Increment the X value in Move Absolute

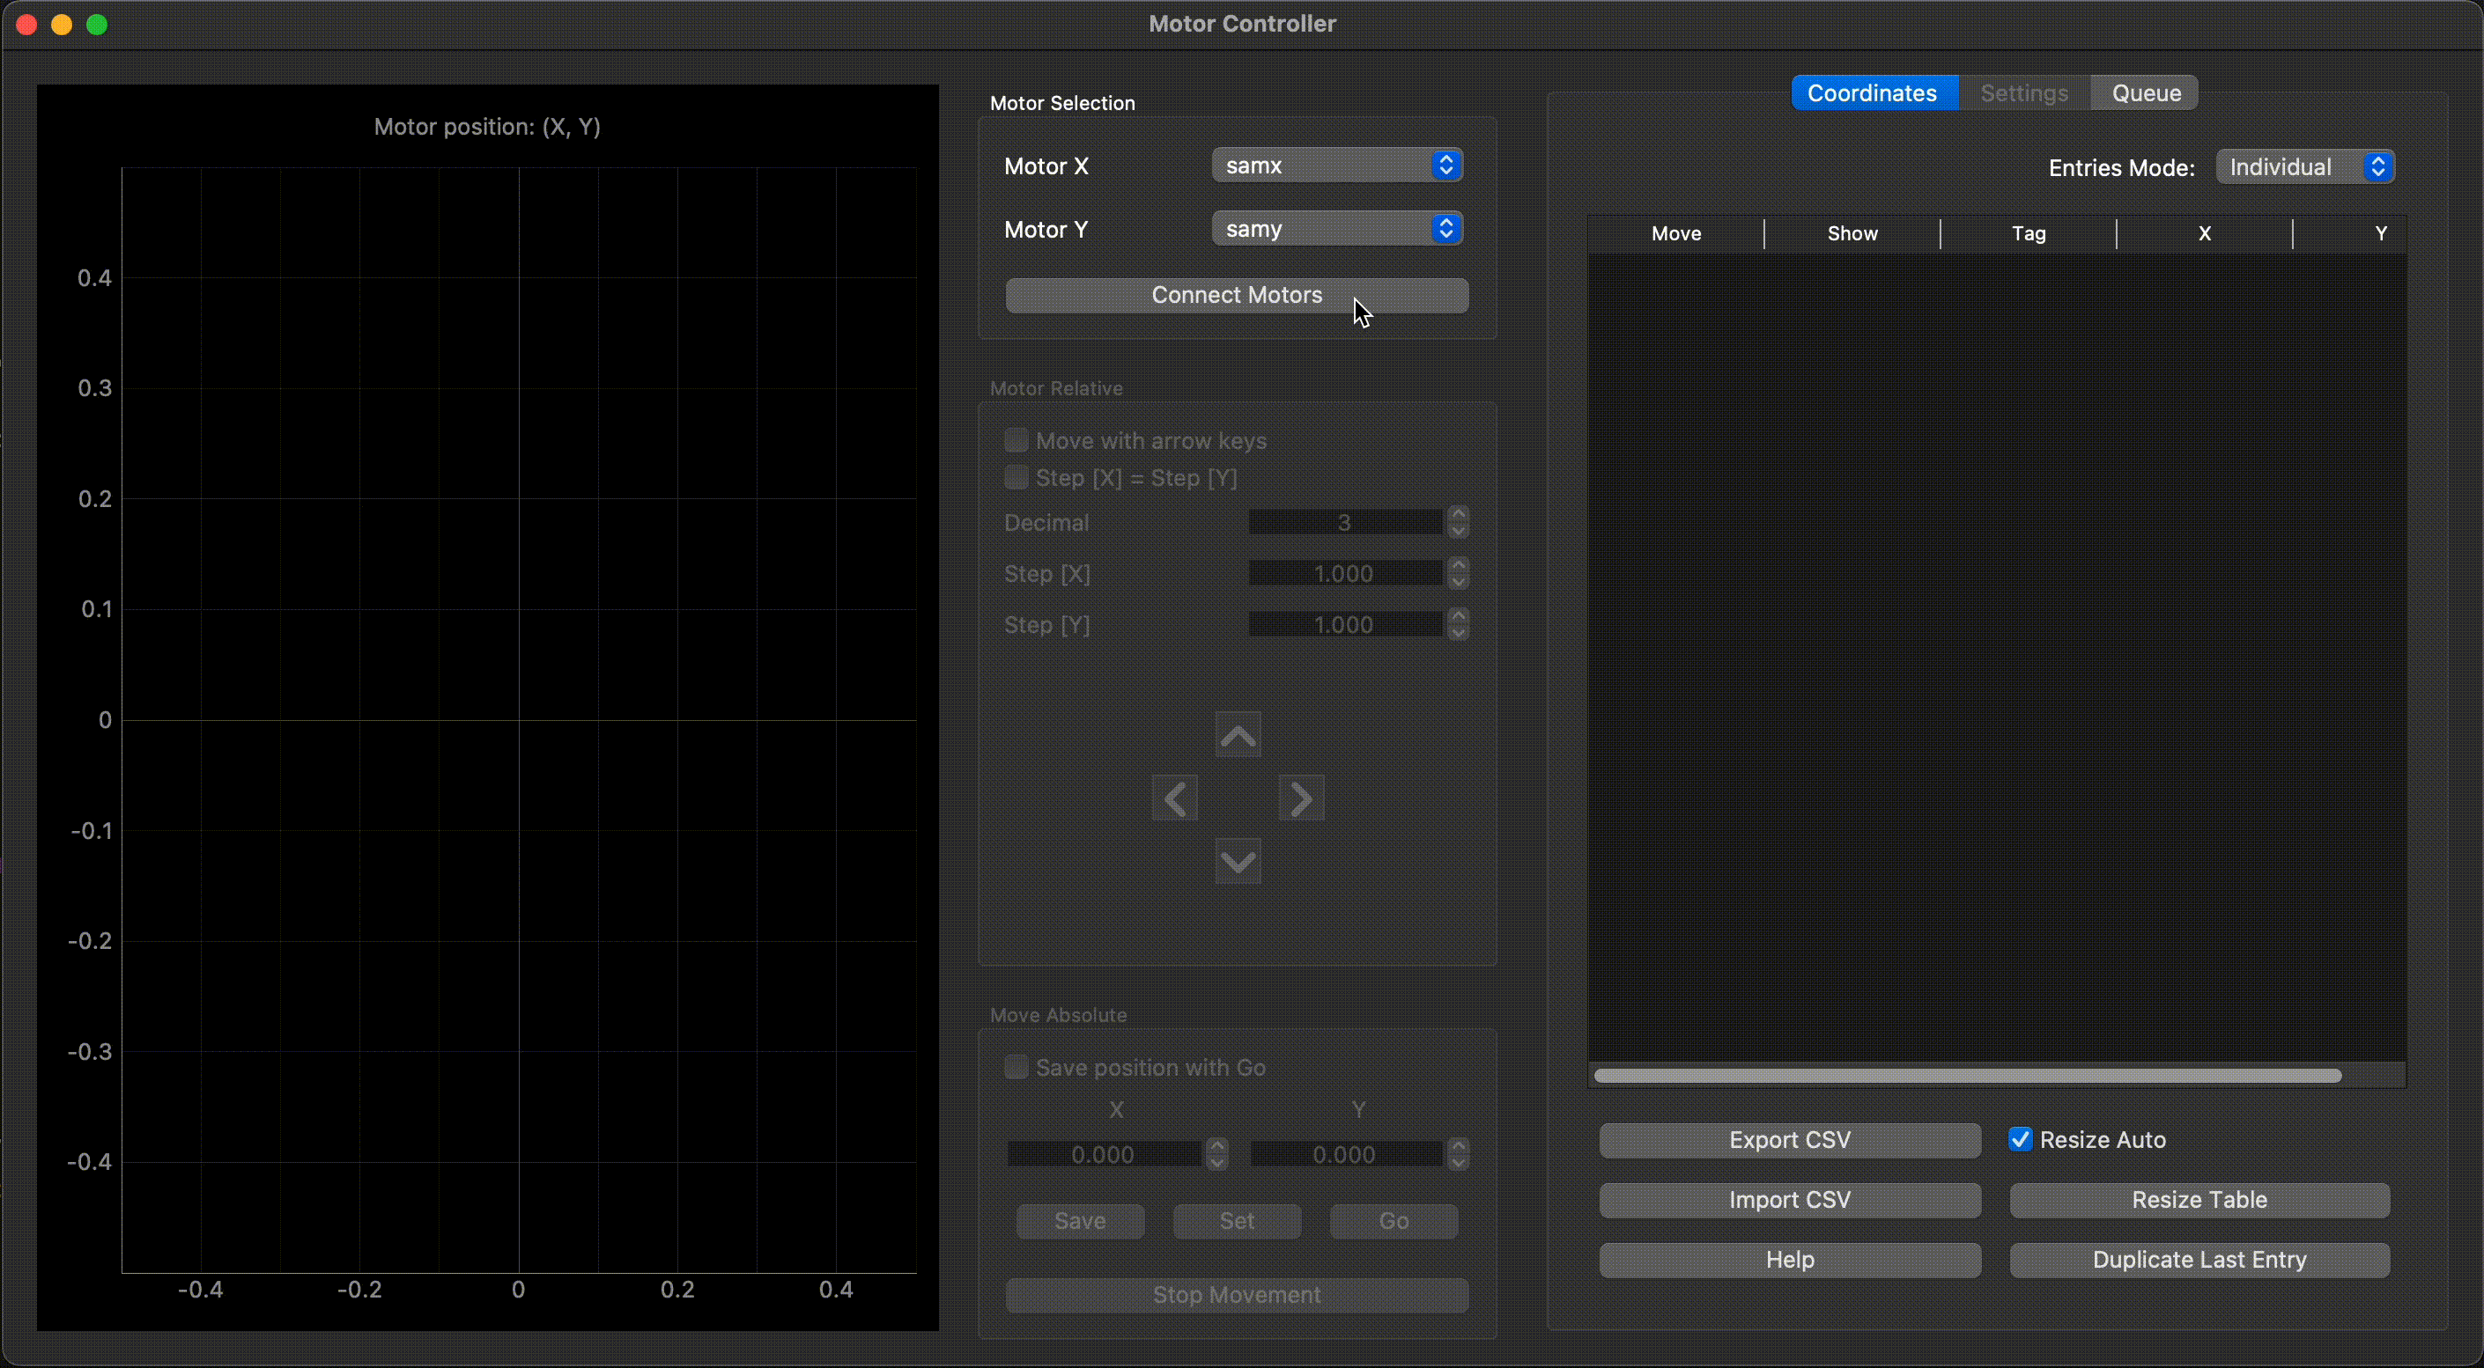1217,1148
